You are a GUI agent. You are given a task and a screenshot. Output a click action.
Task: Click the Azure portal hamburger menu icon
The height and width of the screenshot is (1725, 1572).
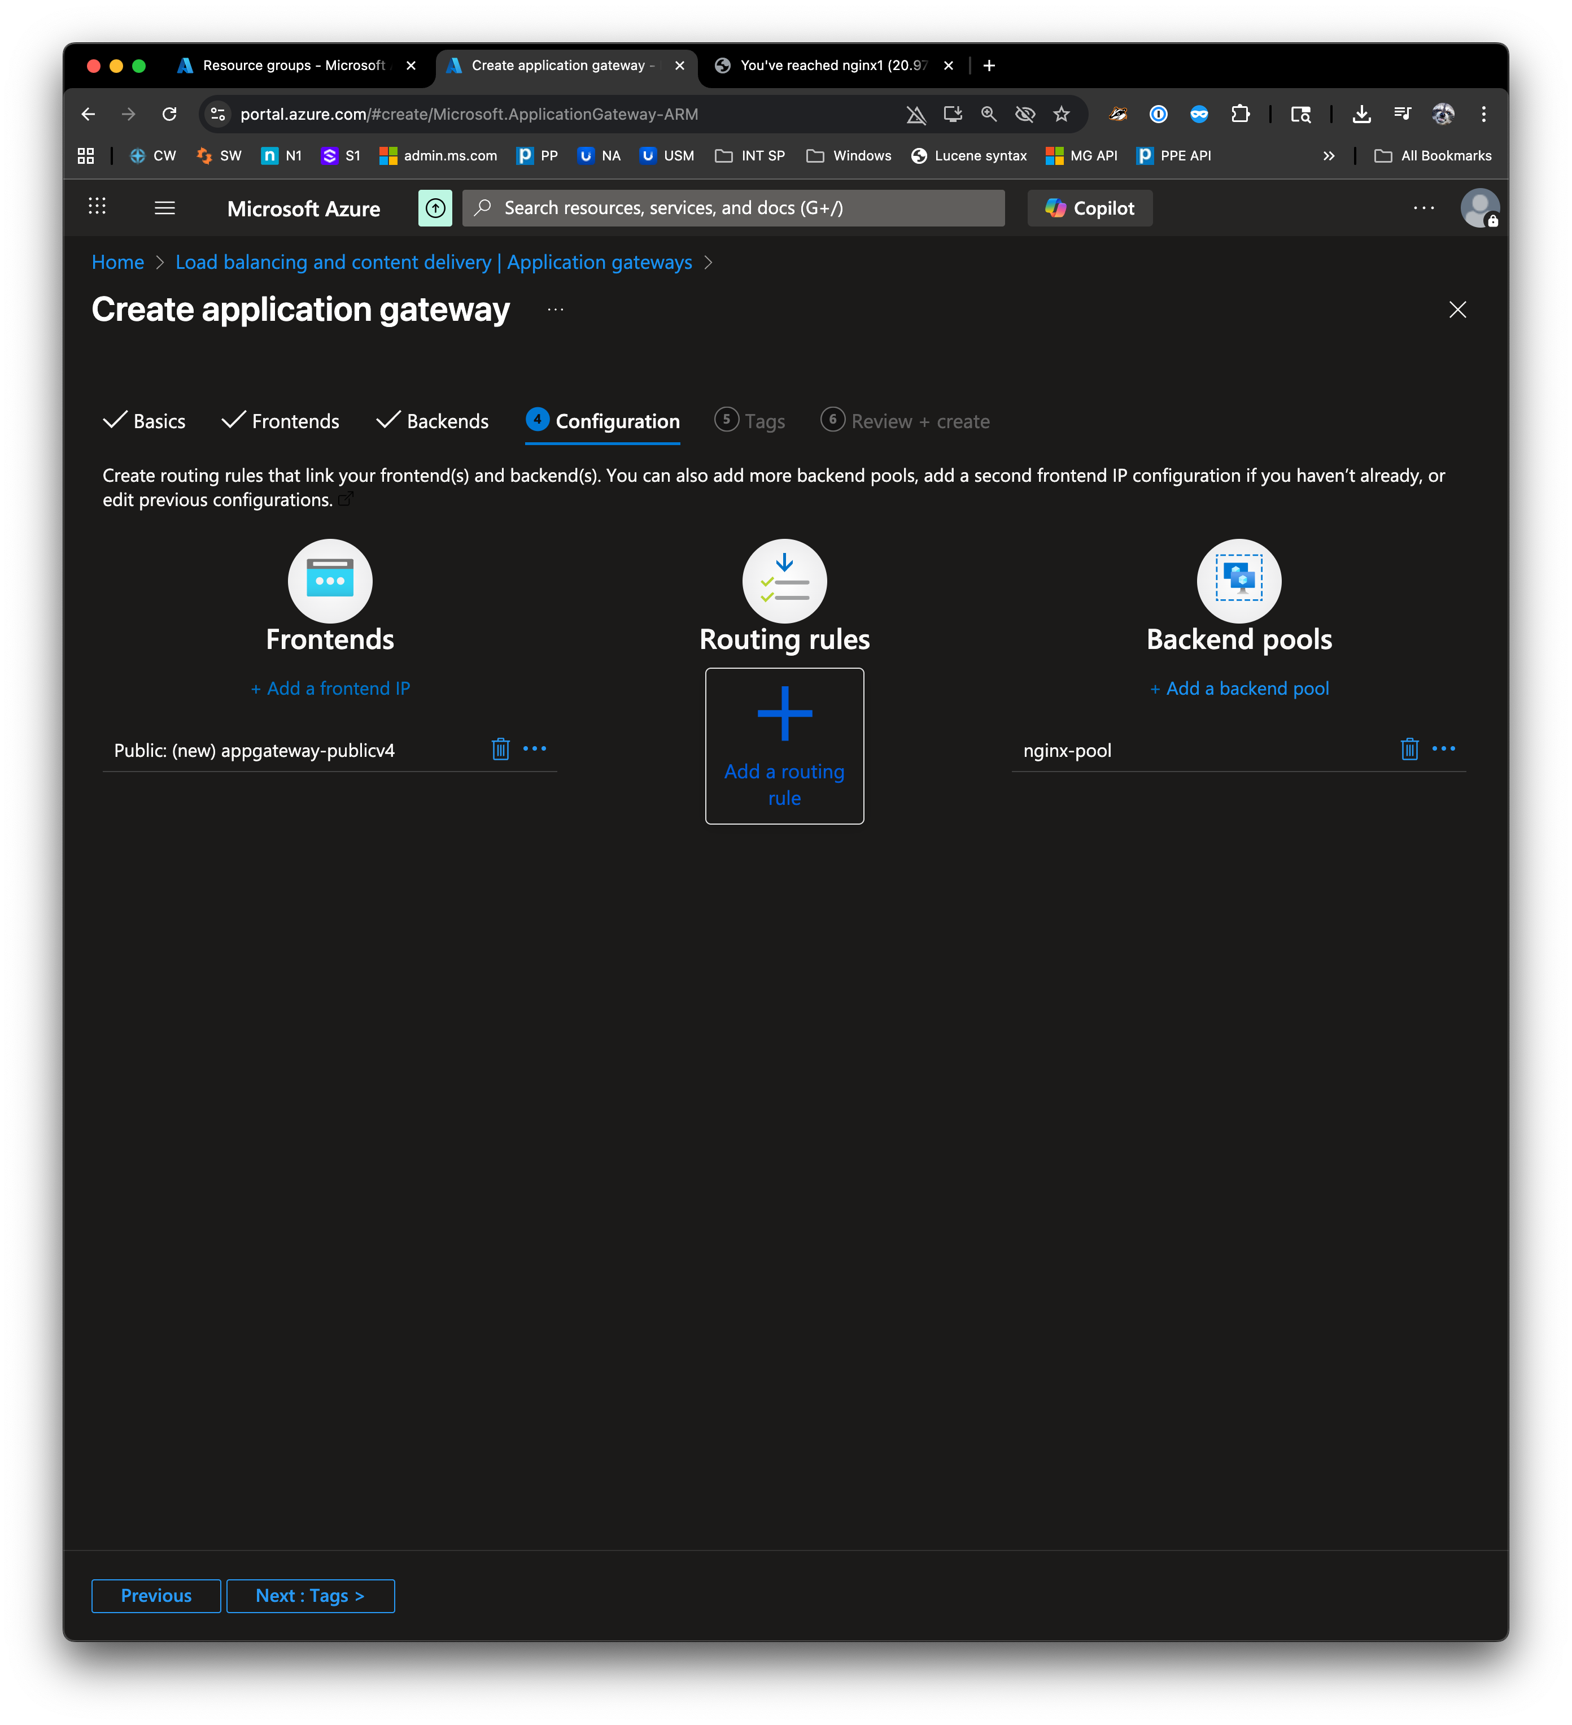pos(165,208)
